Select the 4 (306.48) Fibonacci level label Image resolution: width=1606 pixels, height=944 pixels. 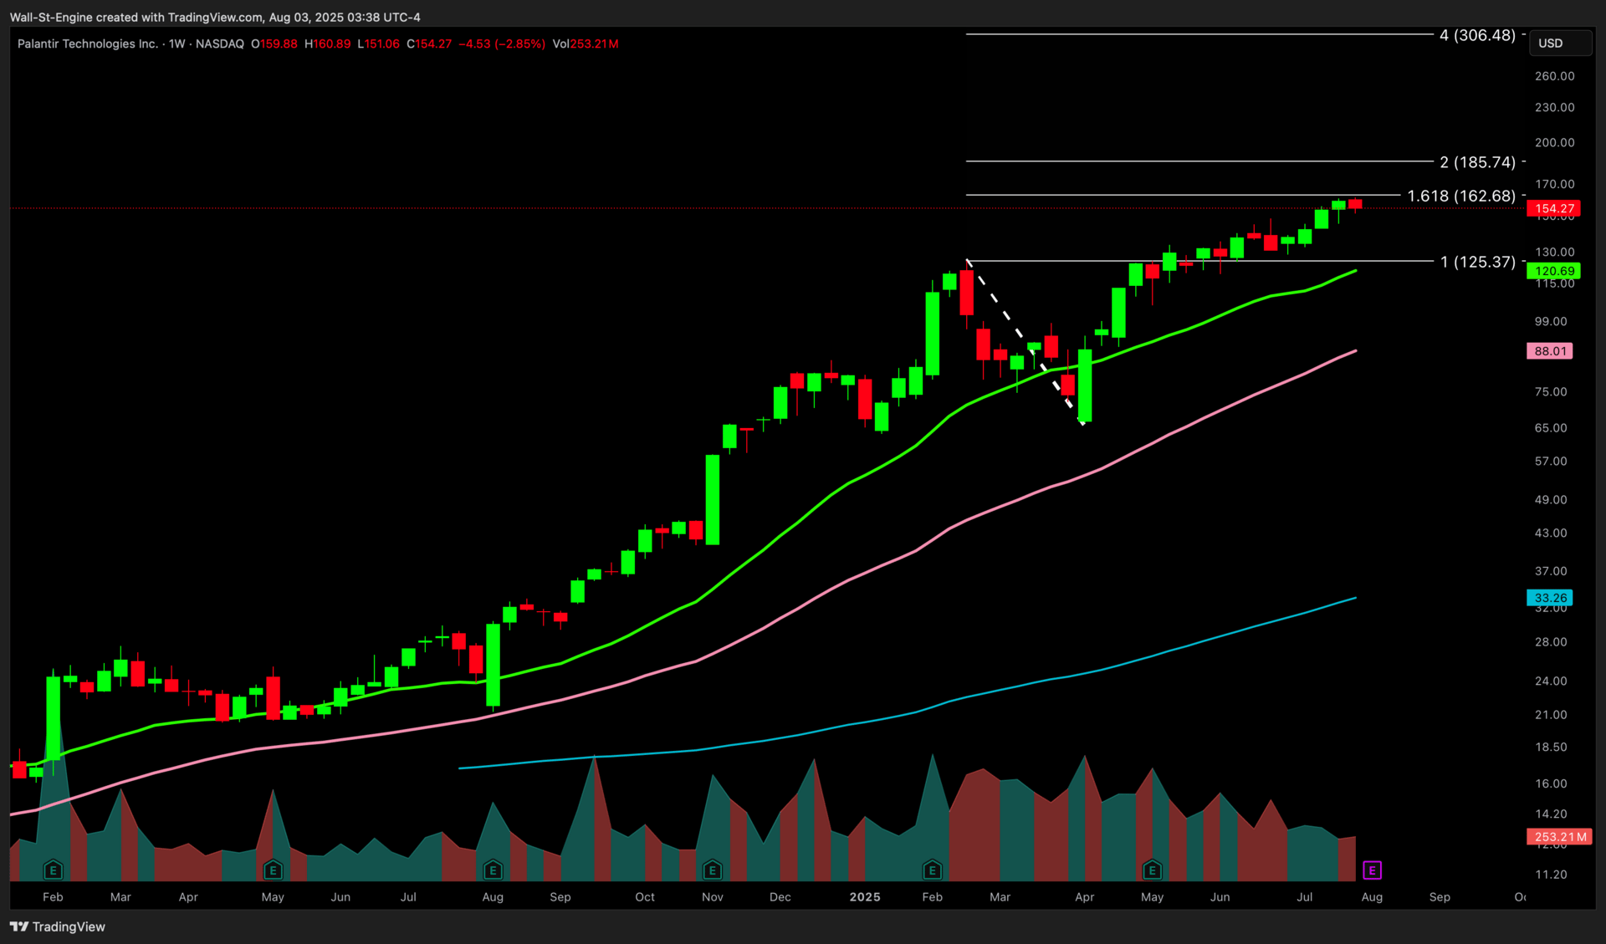(x=1476, y=35)
